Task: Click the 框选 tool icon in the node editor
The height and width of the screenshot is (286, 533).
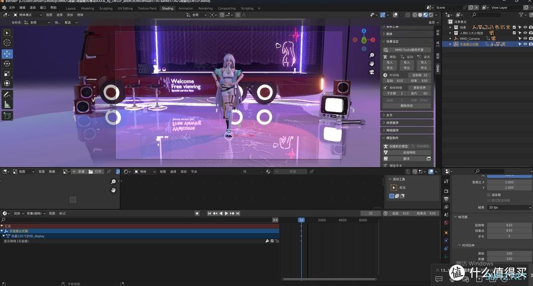Action: [394, 187]
